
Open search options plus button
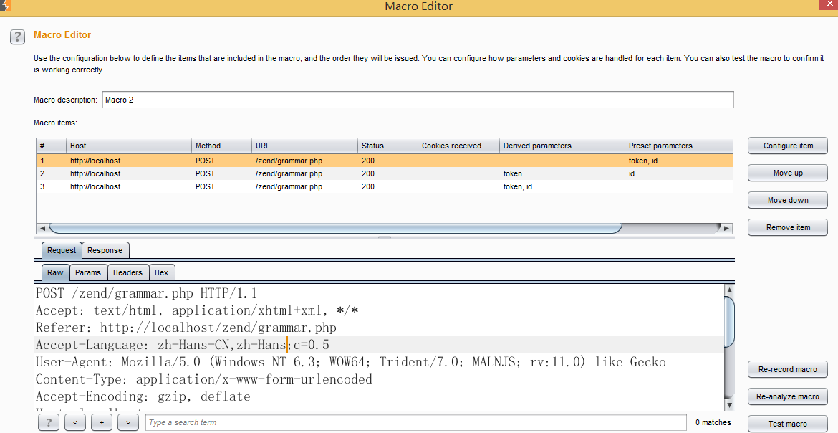click(102, 422)
